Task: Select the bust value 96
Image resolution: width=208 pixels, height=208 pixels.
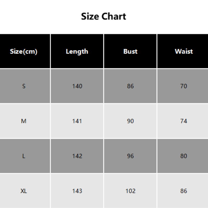Action: (130, 156)
